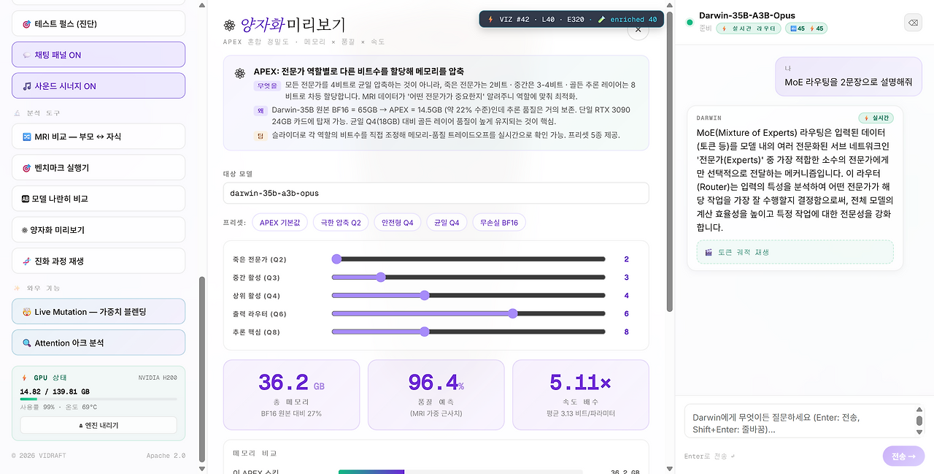Select the 극한 압축 Q2 preset
This screenshot has height=474, width=934.
coord(341,222)
